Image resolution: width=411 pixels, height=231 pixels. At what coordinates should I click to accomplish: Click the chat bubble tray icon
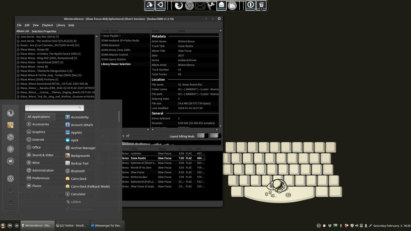(324, 226)
